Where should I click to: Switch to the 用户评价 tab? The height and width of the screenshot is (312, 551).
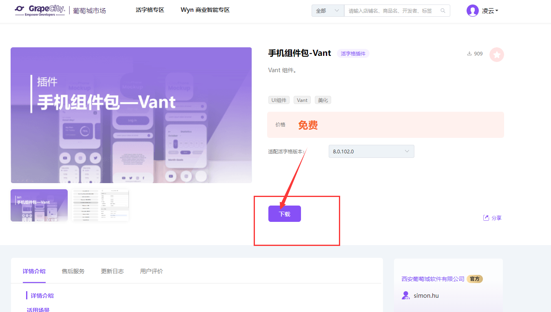coord(152,271)
